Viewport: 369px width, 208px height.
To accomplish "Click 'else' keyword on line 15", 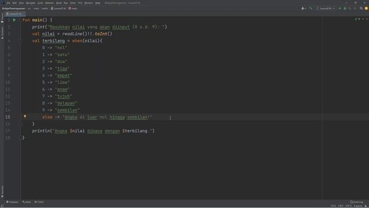I will [x=47, y=117].
